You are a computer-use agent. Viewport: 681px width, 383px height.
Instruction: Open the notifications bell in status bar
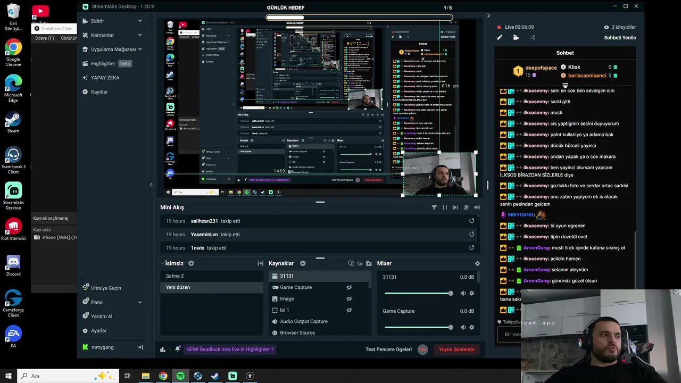click(x=178, y=349)
